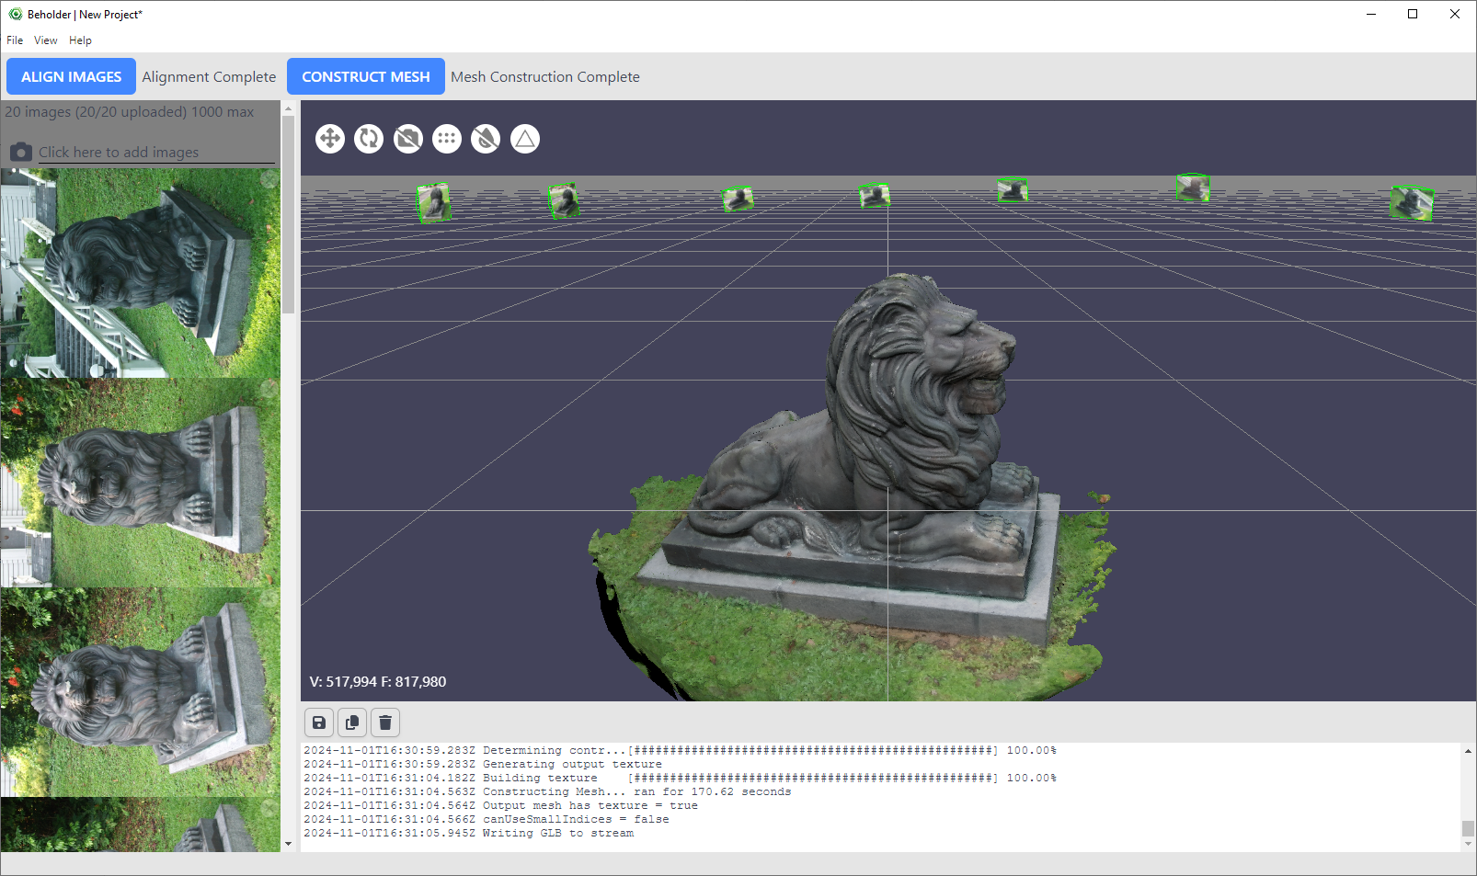Viewport: 1477px width, 876px height.
Task: Click the 'Mesh Construction Complete' status text
Action: [545, 77]
